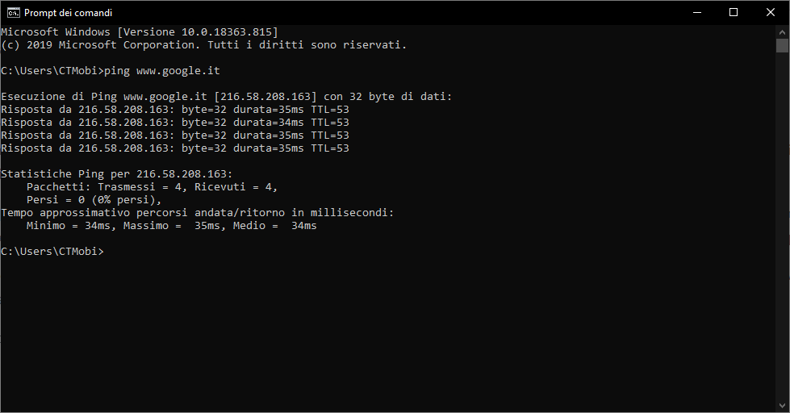Viewport: 790px width, 413px height.
Task: Click the "Prompt dei comandi" title text
Action: click(69, 13)
